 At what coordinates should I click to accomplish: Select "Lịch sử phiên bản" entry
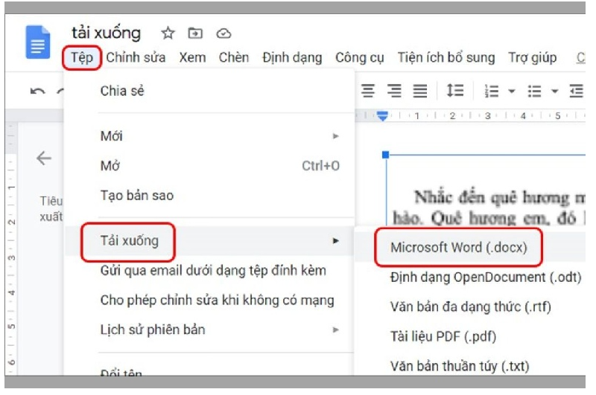click(x=209, y=330)
